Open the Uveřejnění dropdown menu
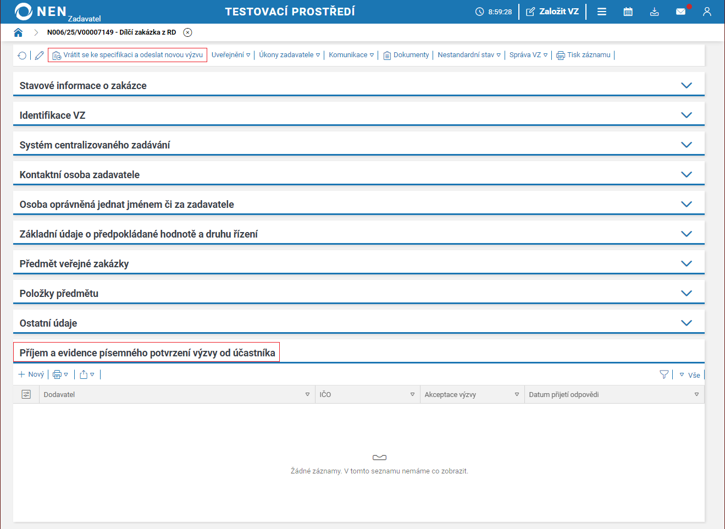 click(231, 55)
